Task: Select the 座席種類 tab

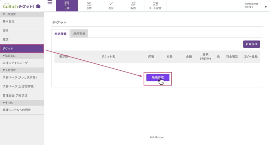Action: pos(60,34)
